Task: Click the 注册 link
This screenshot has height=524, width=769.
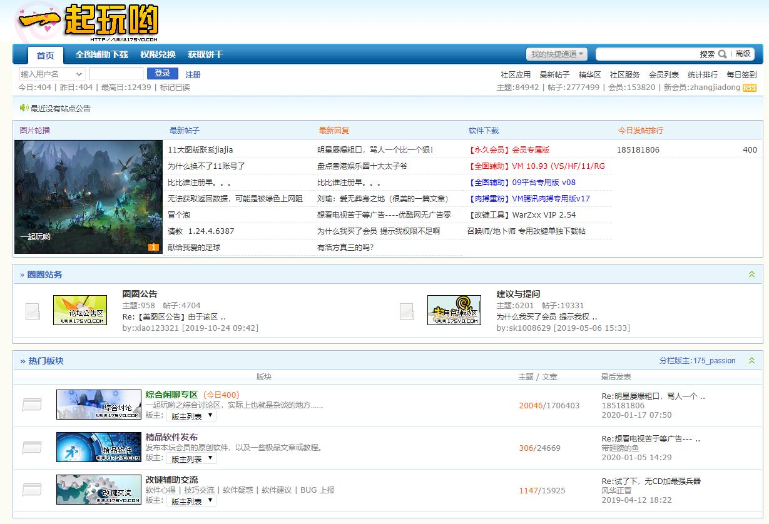Action: 193,74
